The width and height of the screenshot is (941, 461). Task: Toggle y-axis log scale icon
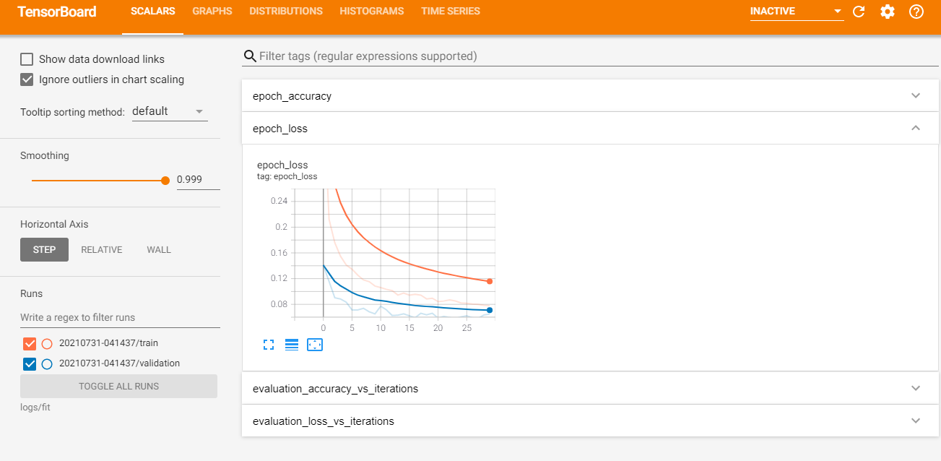point(292,345)
